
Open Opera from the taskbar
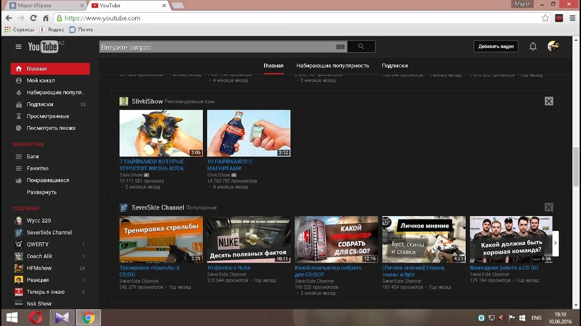(x=36, y=317)
